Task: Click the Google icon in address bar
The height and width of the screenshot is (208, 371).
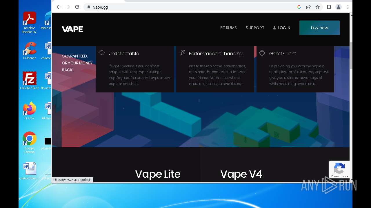Action: coord(299,7)
